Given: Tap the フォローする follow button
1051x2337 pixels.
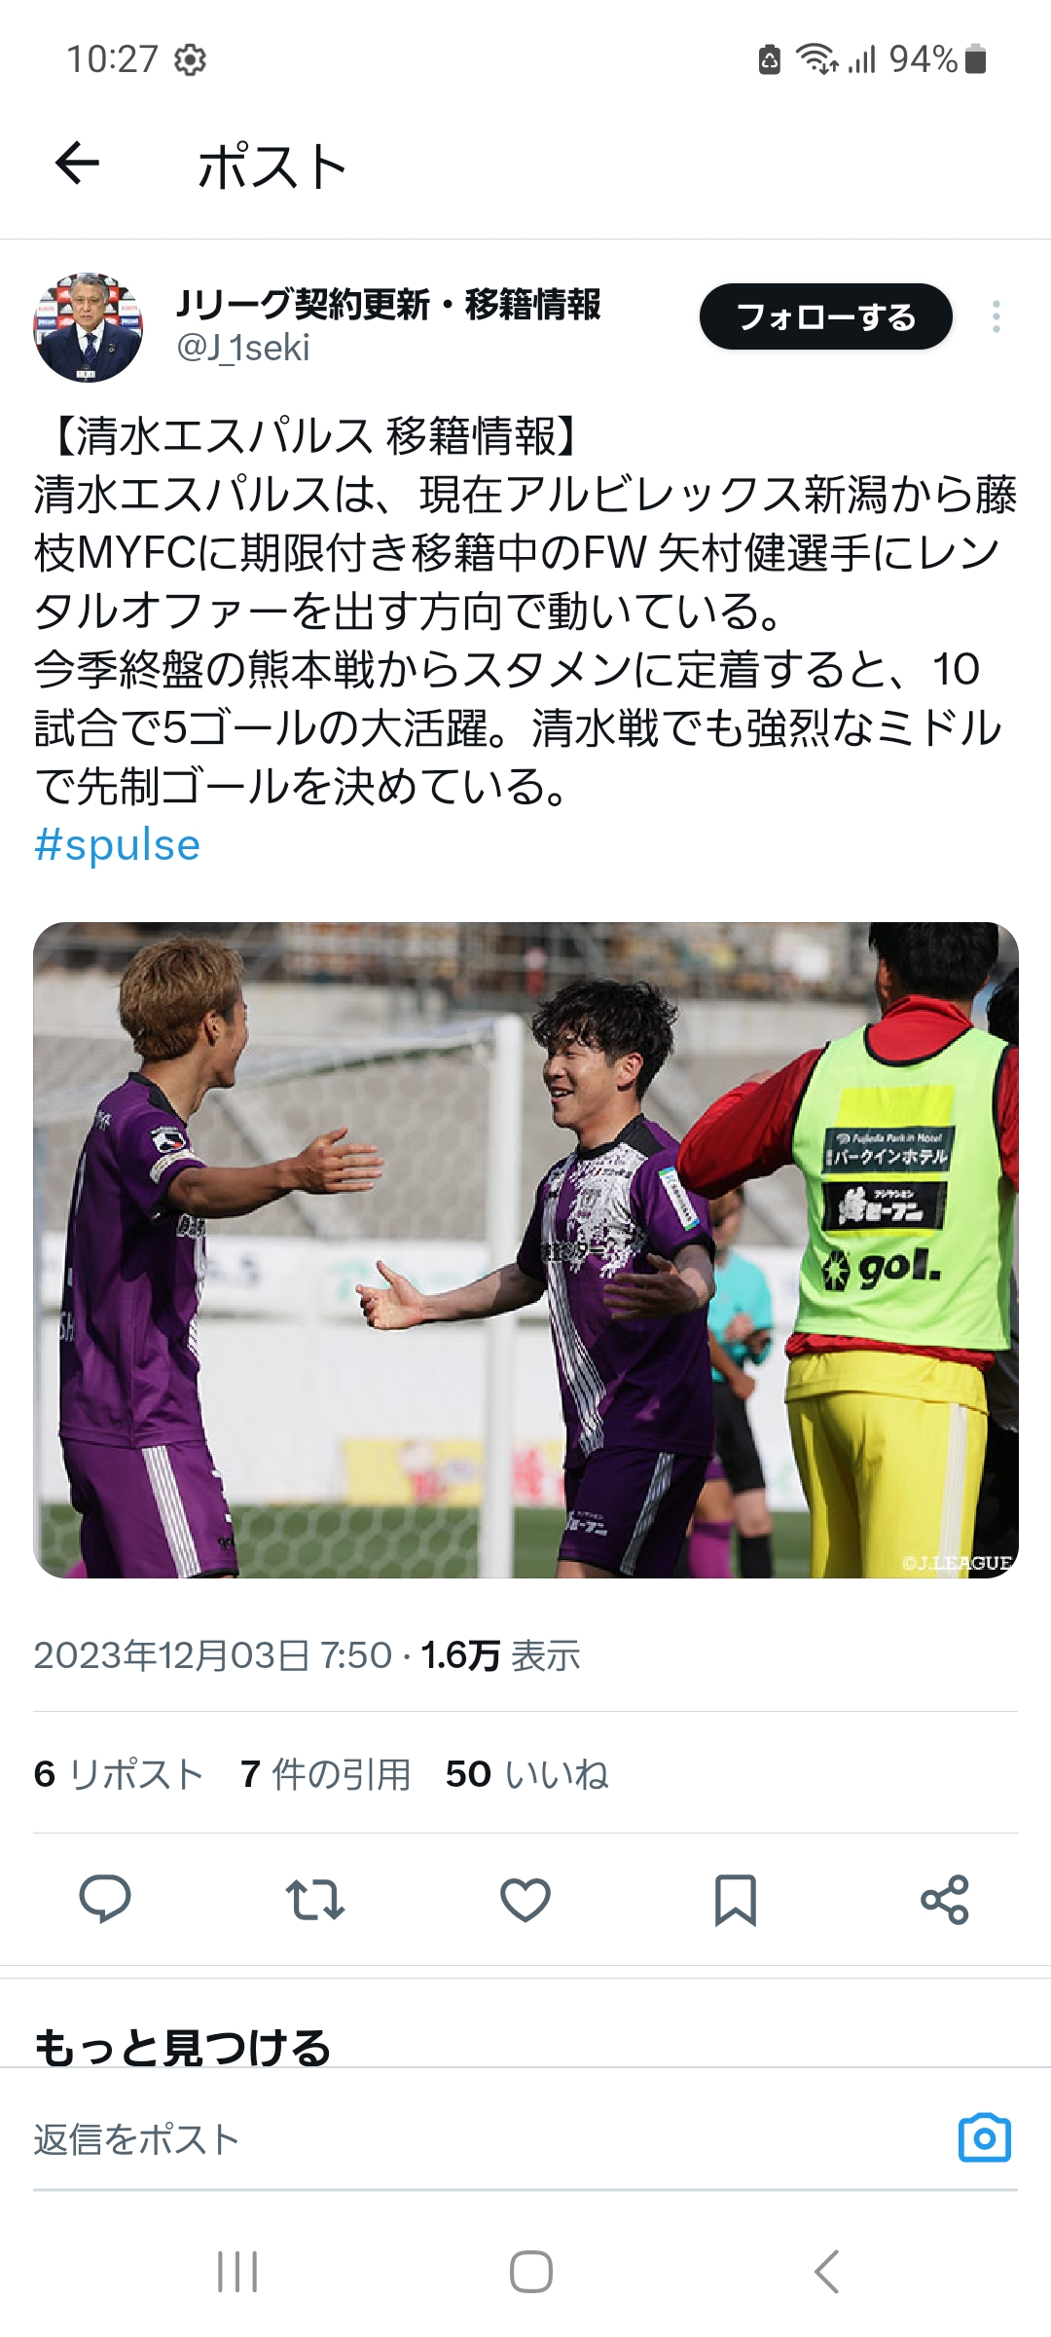Looking at the screenshot, I should pyautogui.click(x=825, y=316).
